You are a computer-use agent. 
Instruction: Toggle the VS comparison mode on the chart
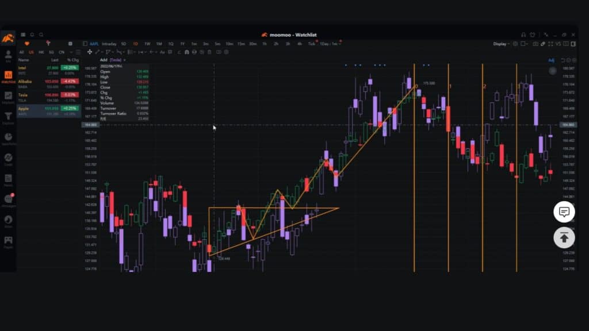[558, 44]
